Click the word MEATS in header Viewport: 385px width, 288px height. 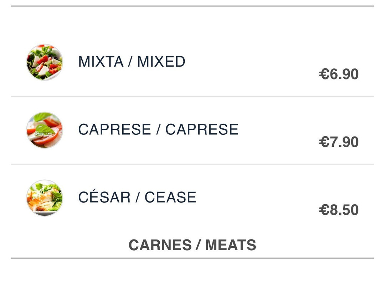231,245
